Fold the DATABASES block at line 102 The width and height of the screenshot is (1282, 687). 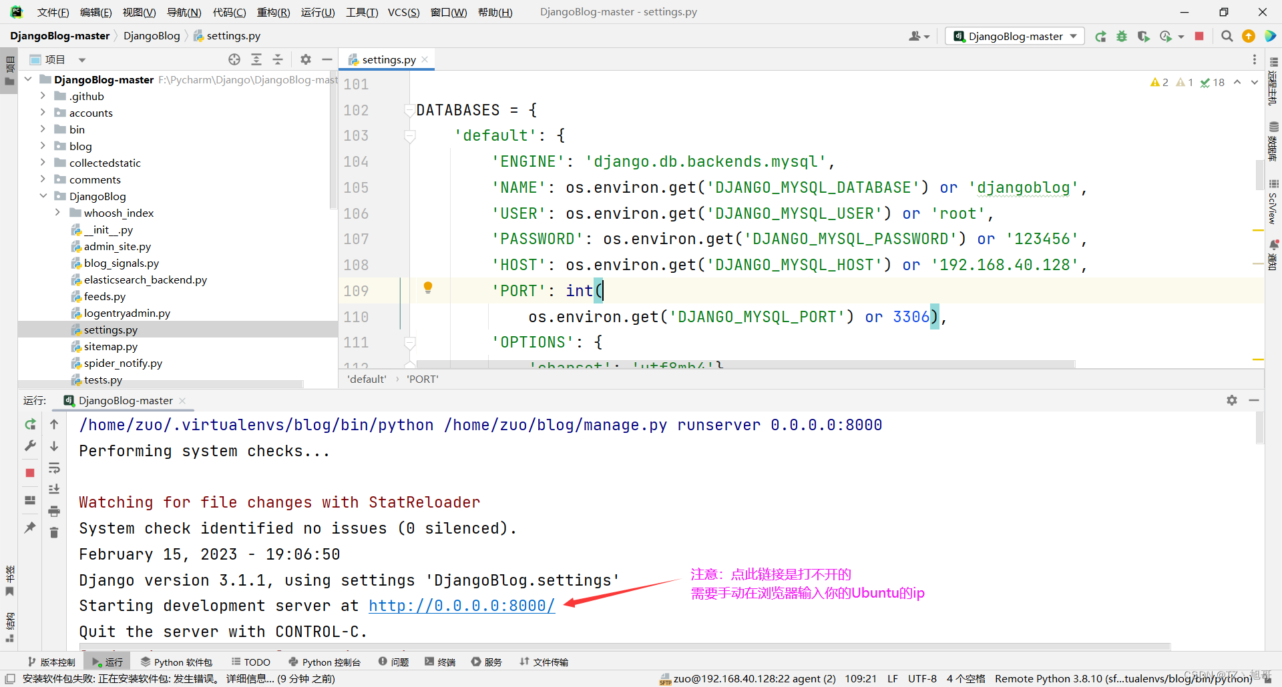[409, 110]
